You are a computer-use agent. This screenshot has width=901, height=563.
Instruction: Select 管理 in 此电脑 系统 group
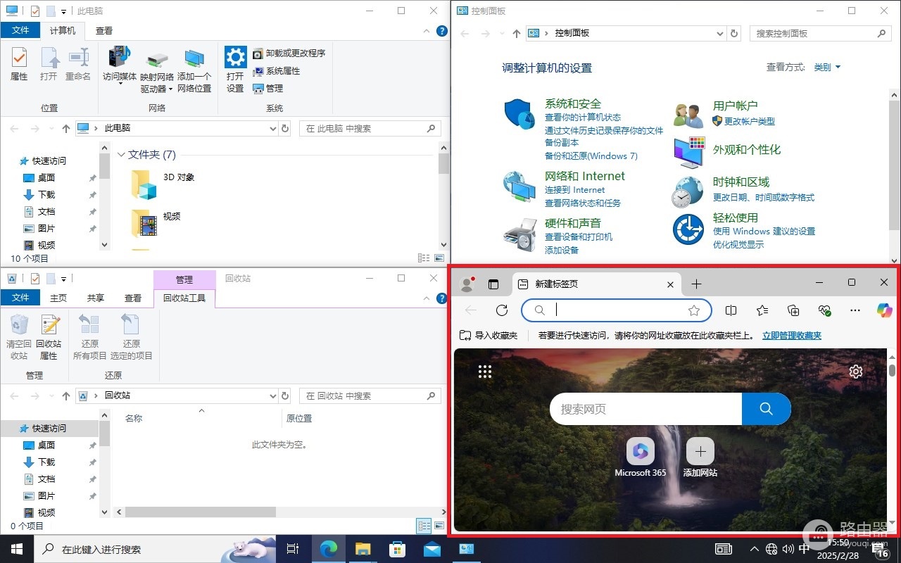pyautogui.click(x=268, y=89)
